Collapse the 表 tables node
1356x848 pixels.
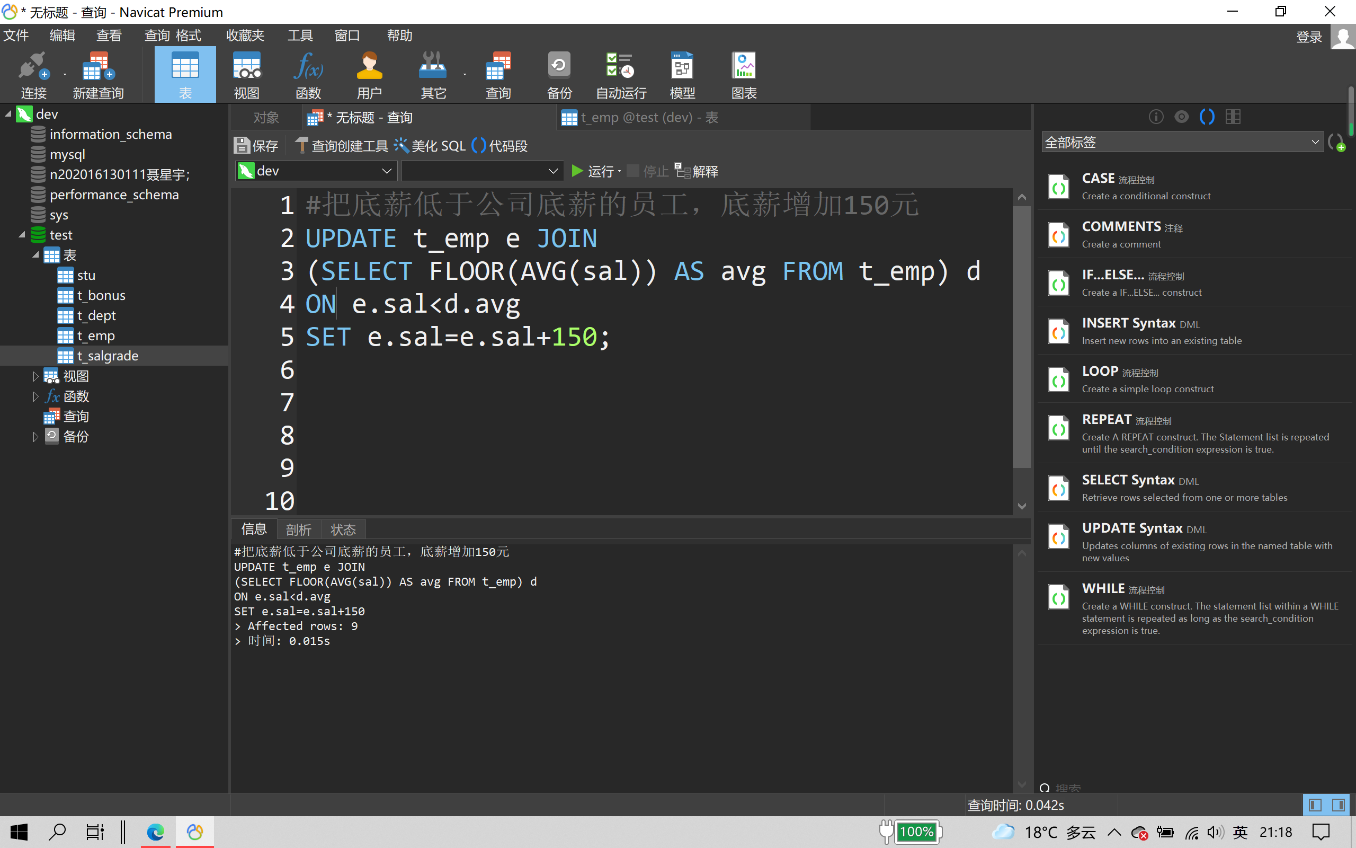tap(35, 255)
